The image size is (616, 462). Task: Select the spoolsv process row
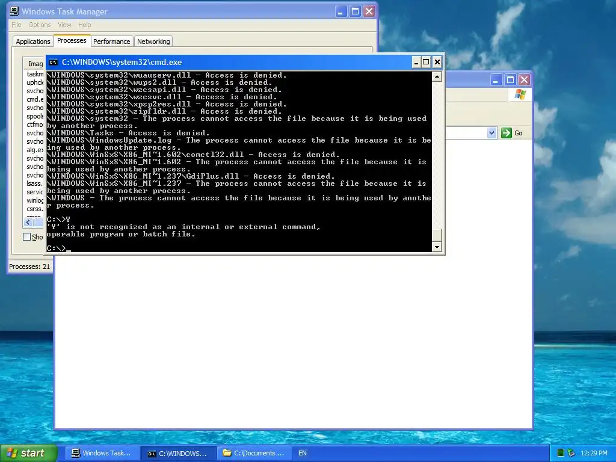coord(35,116)
